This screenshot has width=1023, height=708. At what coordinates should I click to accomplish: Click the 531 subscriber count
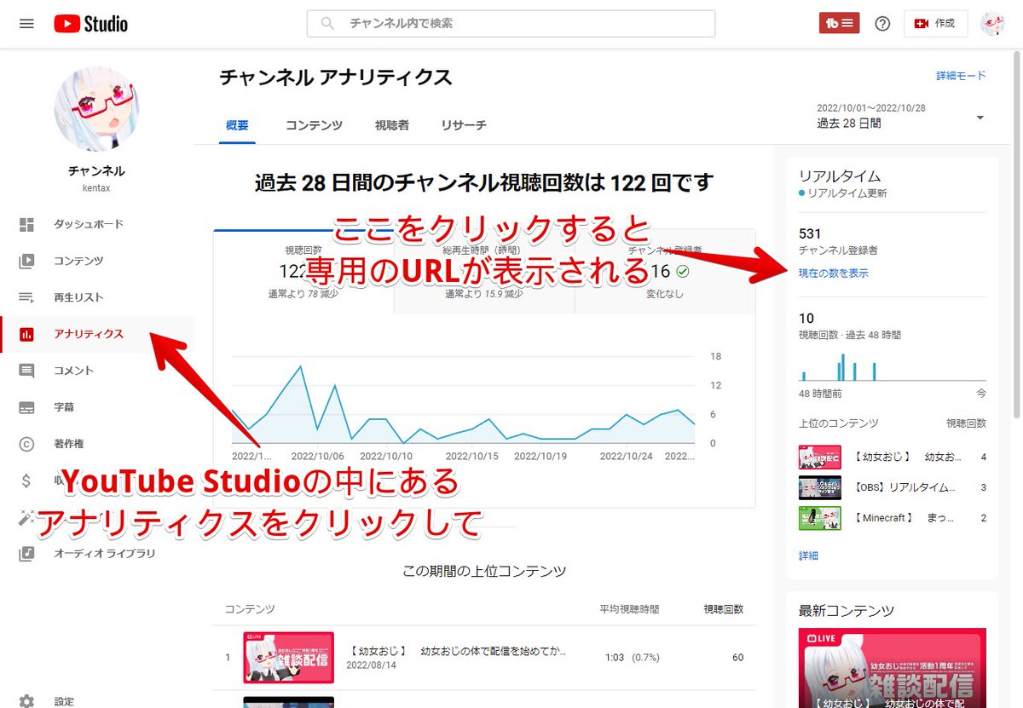tap(810, 233)
